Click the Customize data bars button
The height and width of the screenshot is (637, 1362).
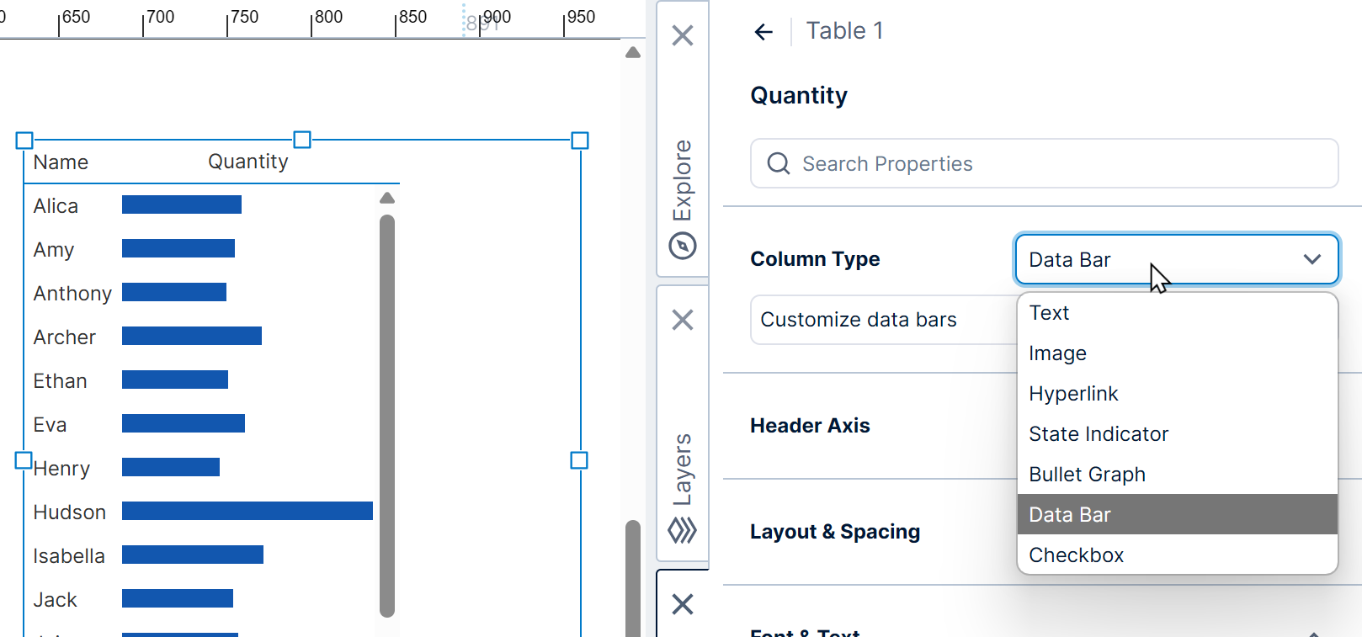click(859, 320)
